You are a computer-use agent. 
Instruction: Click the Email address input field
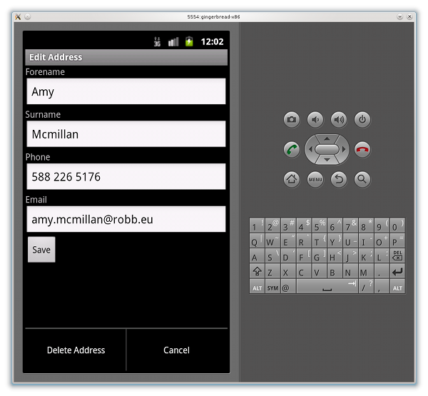126,219
